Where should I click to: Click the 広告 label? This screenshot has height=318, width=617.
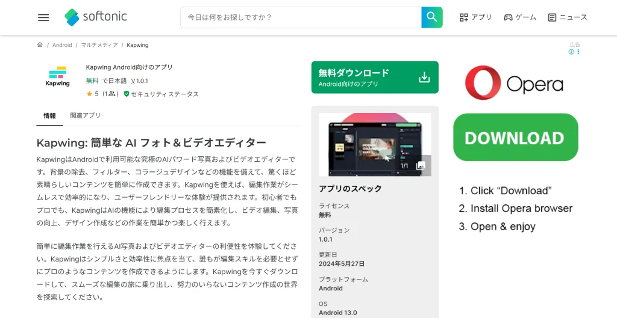coord(575,44)
